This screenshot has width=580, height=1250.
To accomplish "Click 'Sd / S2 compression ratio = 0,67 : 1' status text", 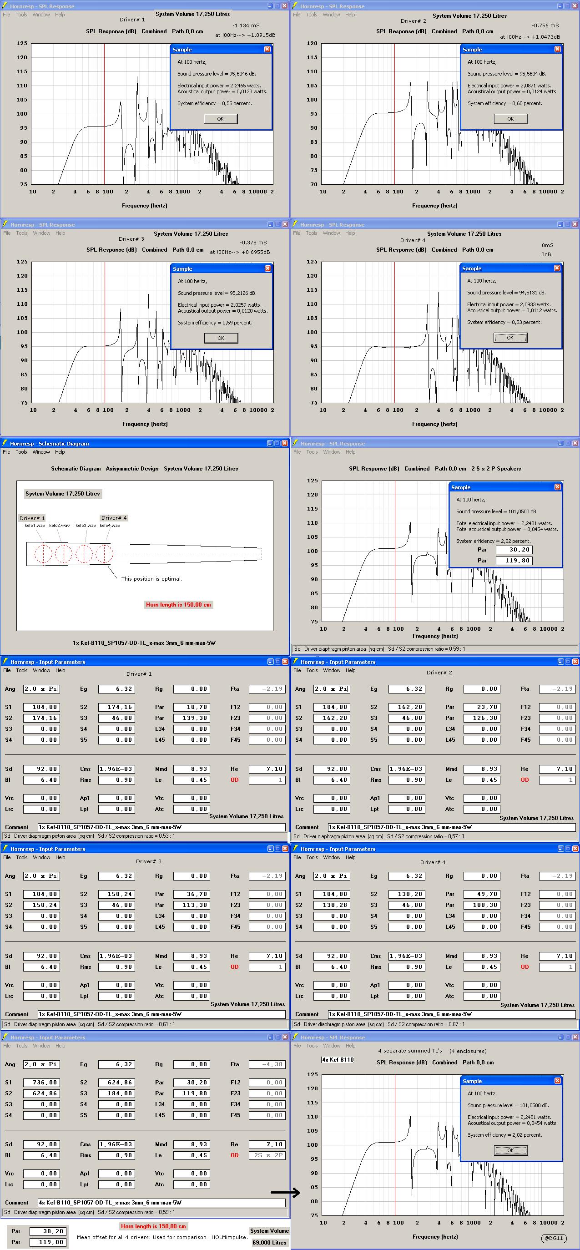I will click(x=426, y=1024).
